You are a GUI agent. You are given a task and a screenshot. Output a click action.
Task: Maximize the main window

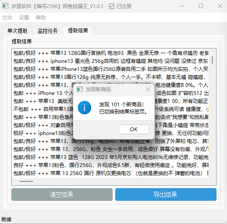point(201,6)
